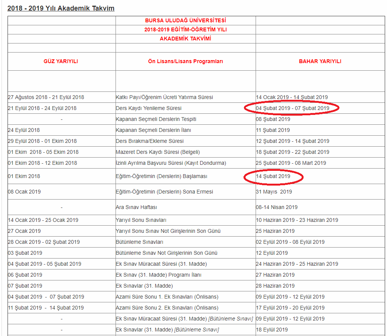Select 'Ön Lisans/Lisans Programları' column header
Image resolution: width=387 pixels, height=336 pixels.
185,61
